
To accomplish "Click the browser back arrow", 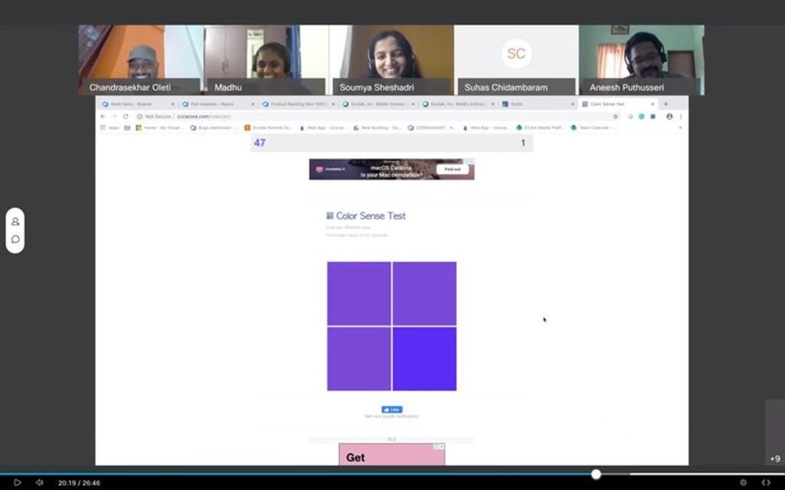I will [x=103, y=116].
